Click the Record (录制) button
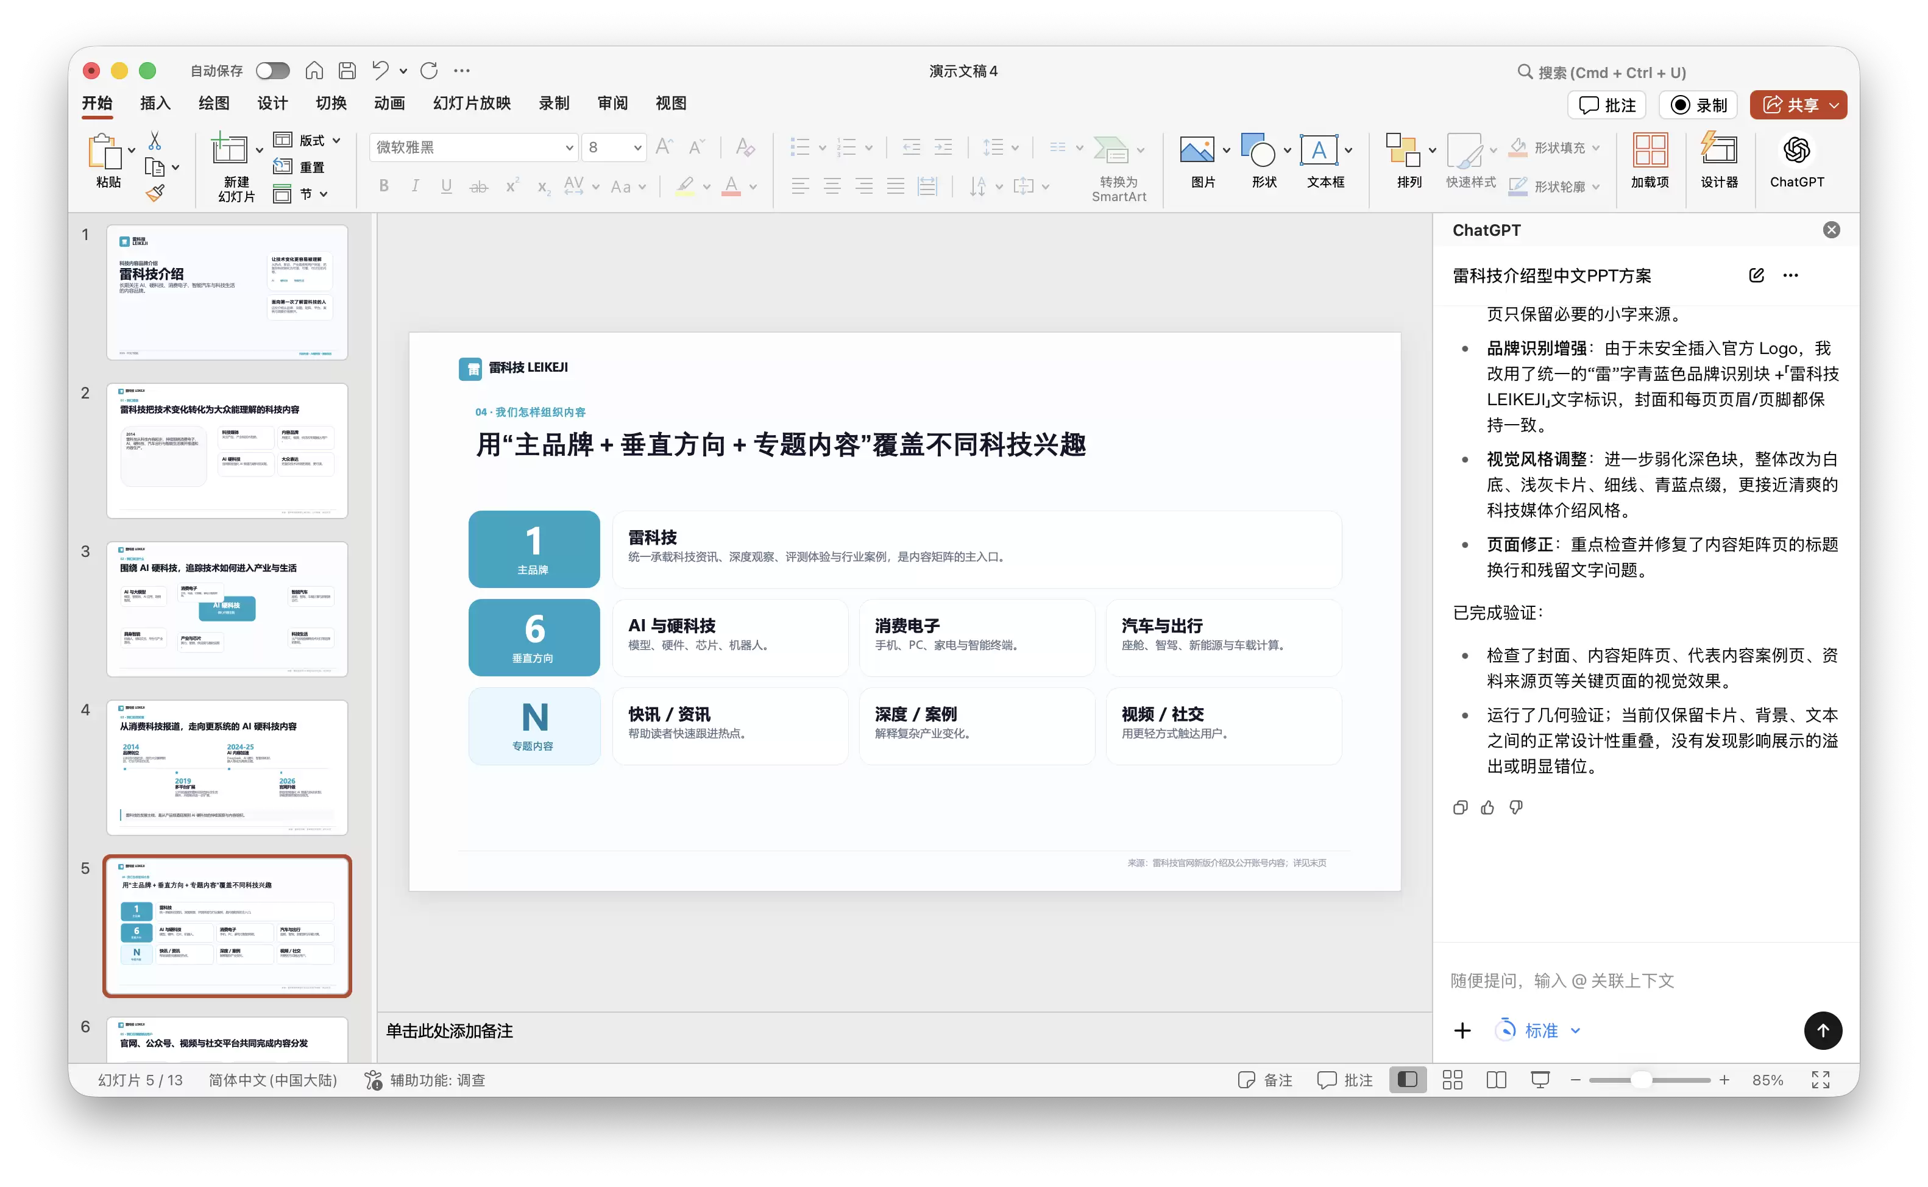The height and width of the screenshot is (1187, 1928). tap(1698, 104)
